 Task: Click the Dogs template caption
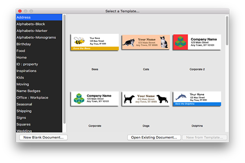tap(146, 126)
